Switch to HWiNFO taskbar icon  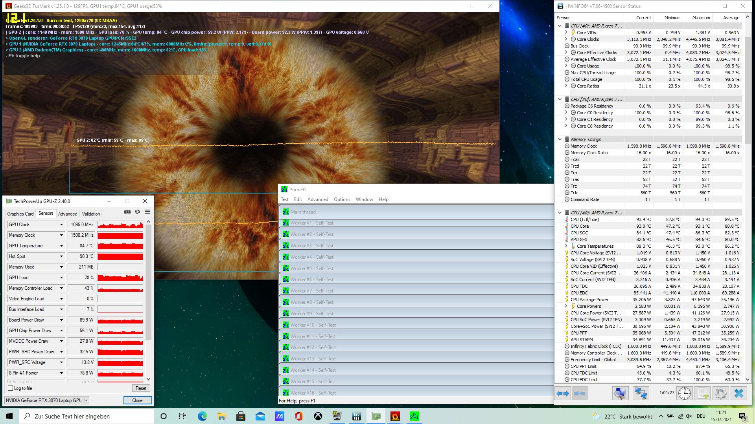[x=356, y=416]
